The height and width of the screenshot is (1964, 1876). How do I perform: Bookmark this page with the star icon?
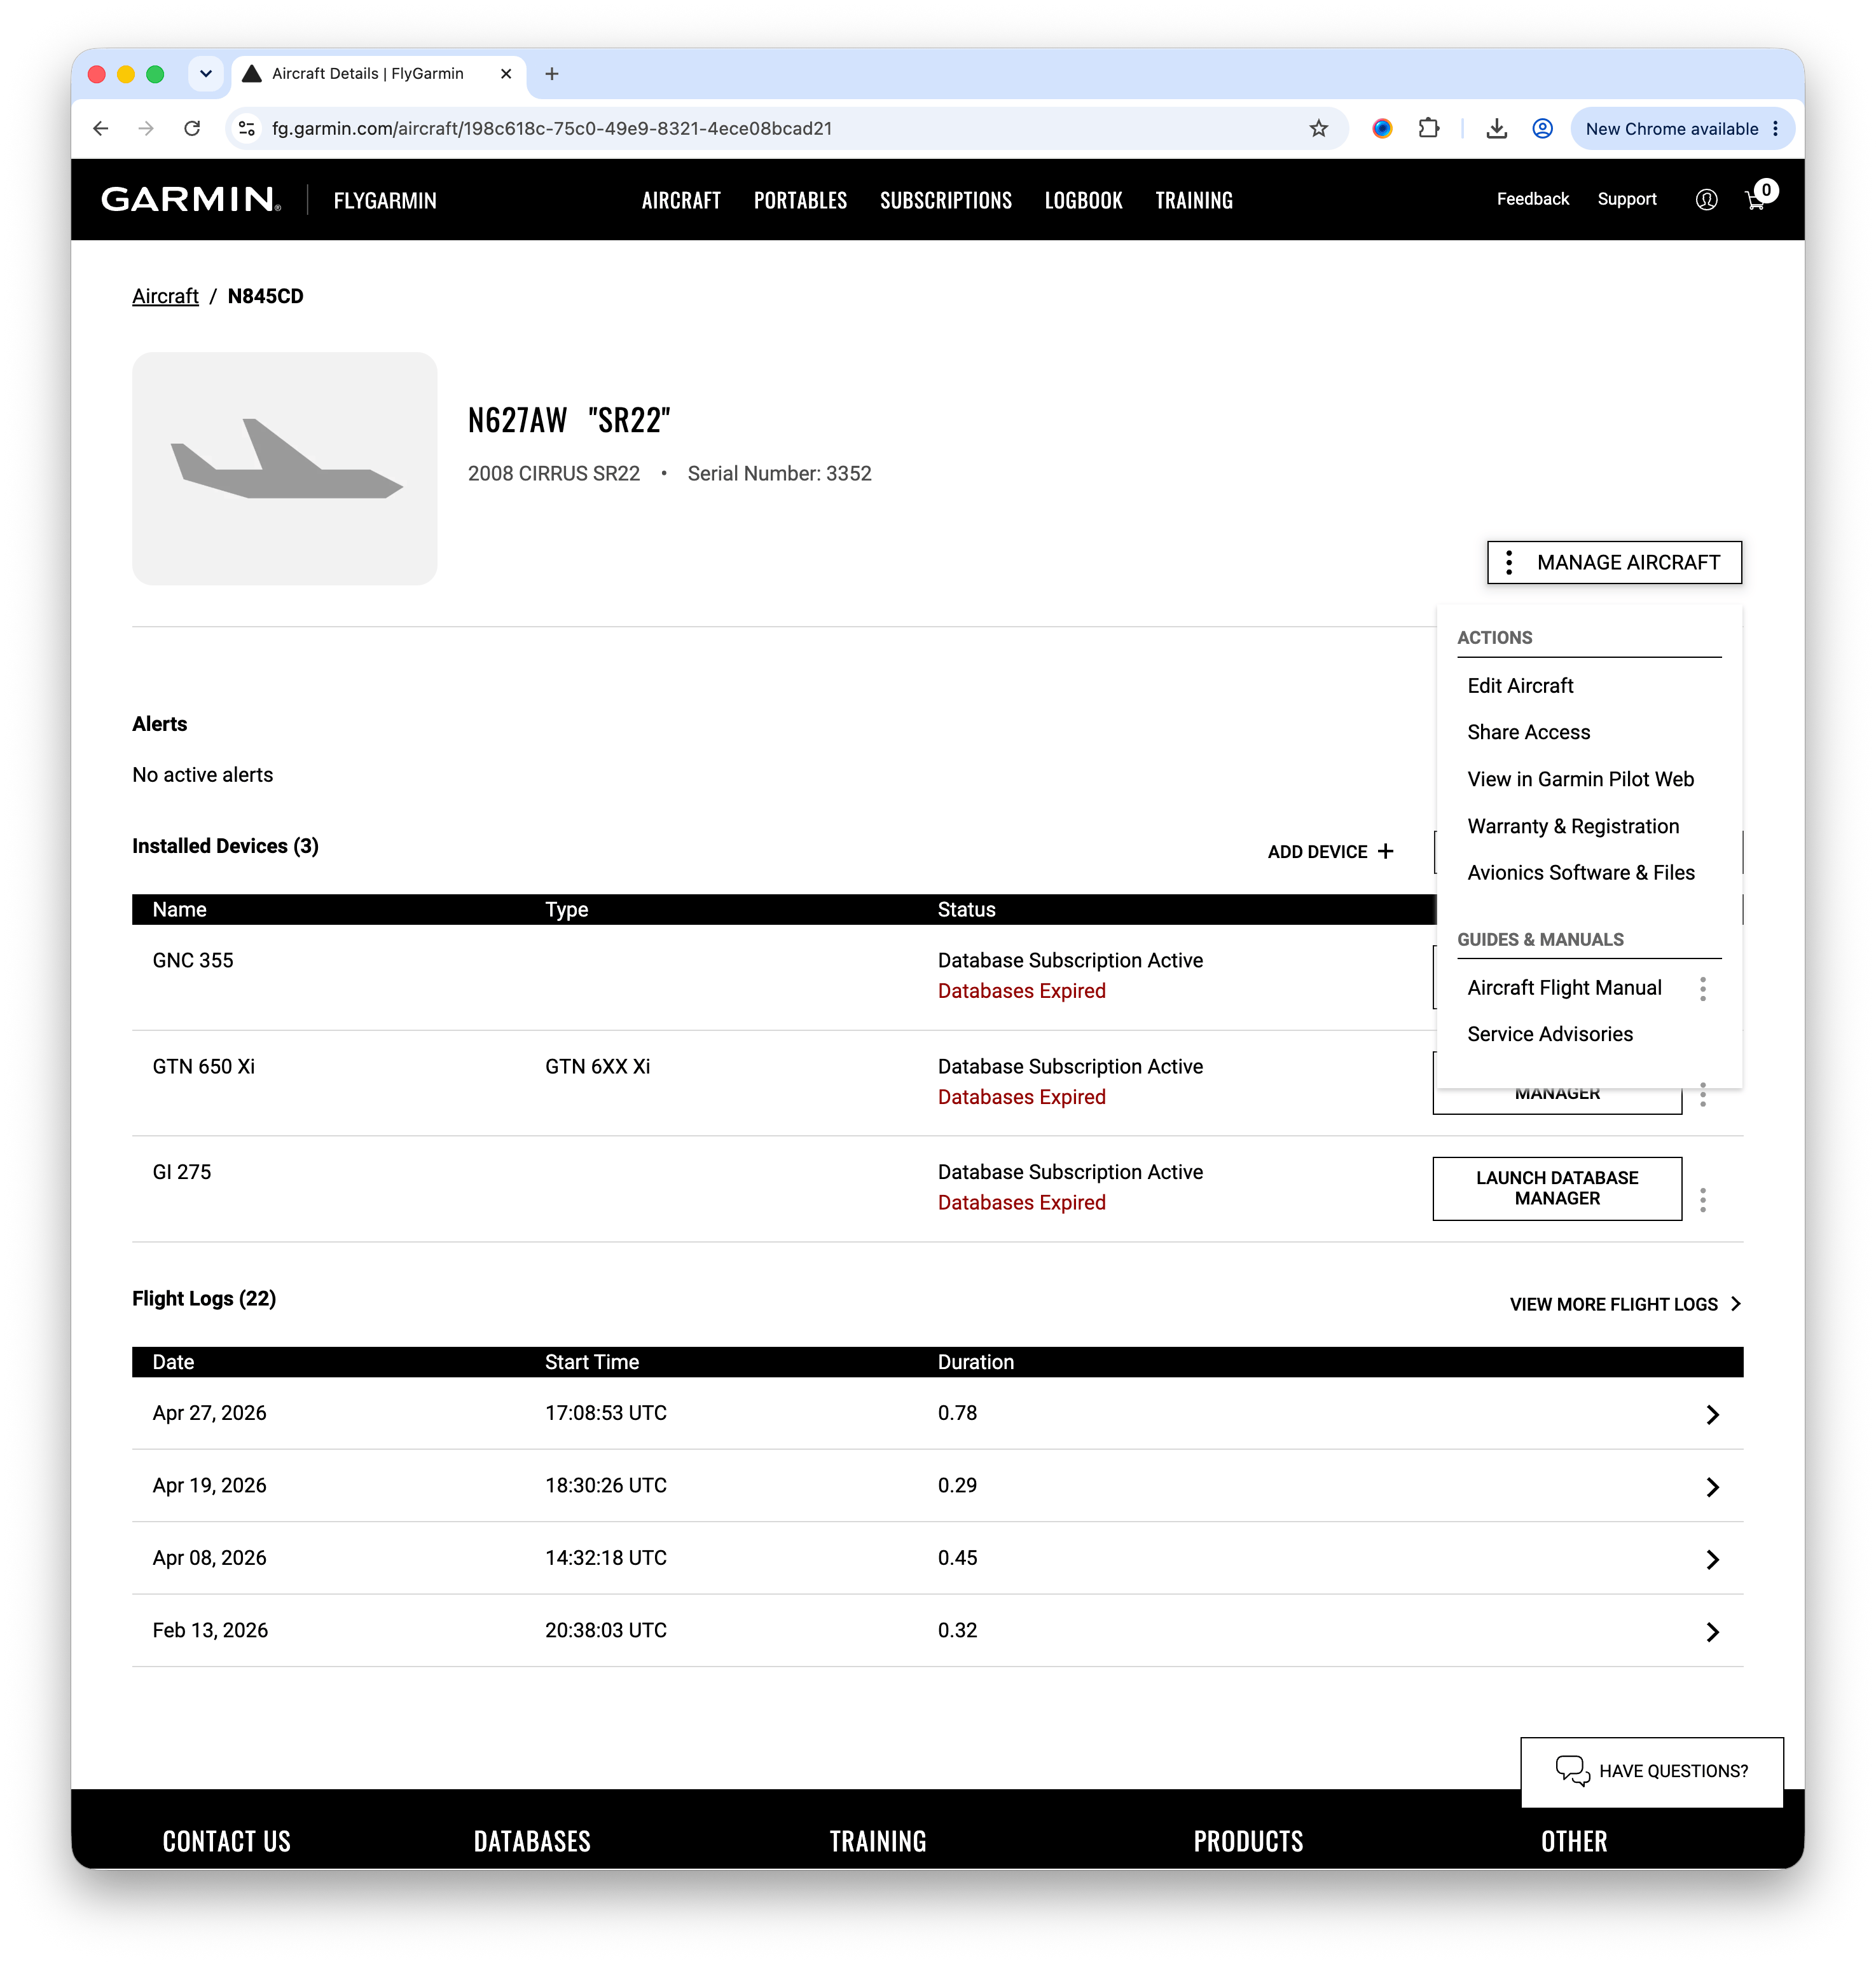(x=1319, y=129)
